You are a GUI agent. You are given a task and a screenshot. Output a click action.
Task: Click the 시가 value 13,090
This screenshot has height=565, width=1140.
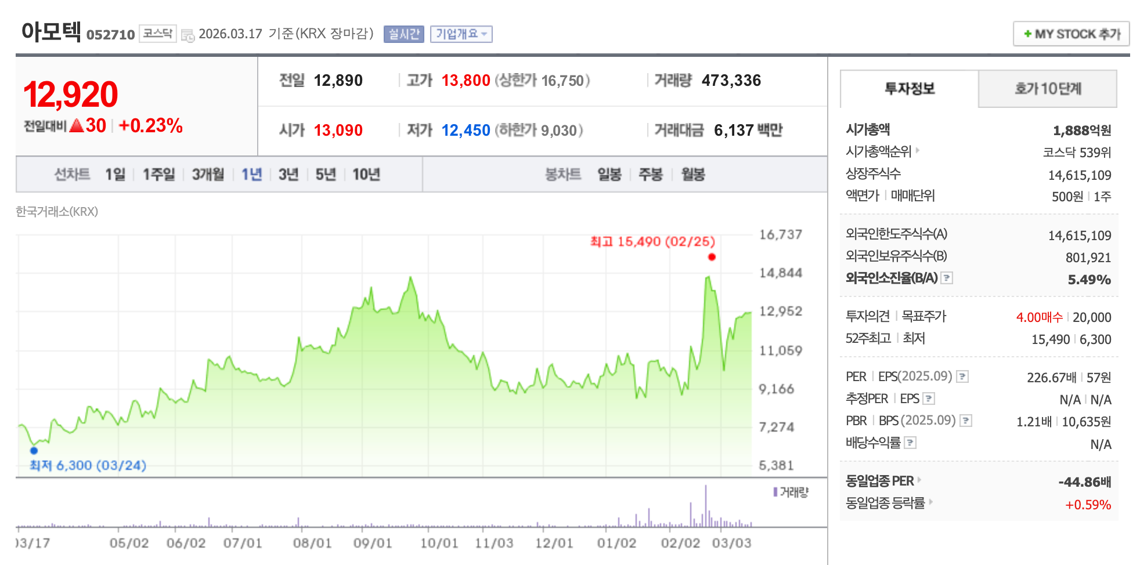(338, 131)
